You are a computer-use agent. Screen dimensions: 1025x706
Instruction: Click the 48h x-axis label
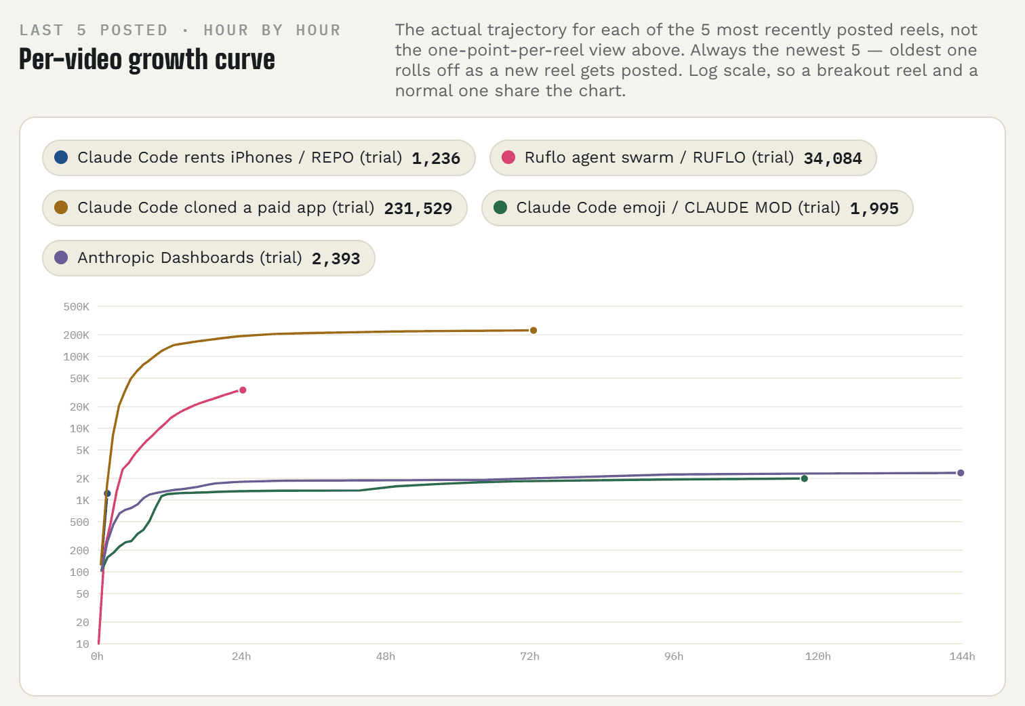click(386, 657)
